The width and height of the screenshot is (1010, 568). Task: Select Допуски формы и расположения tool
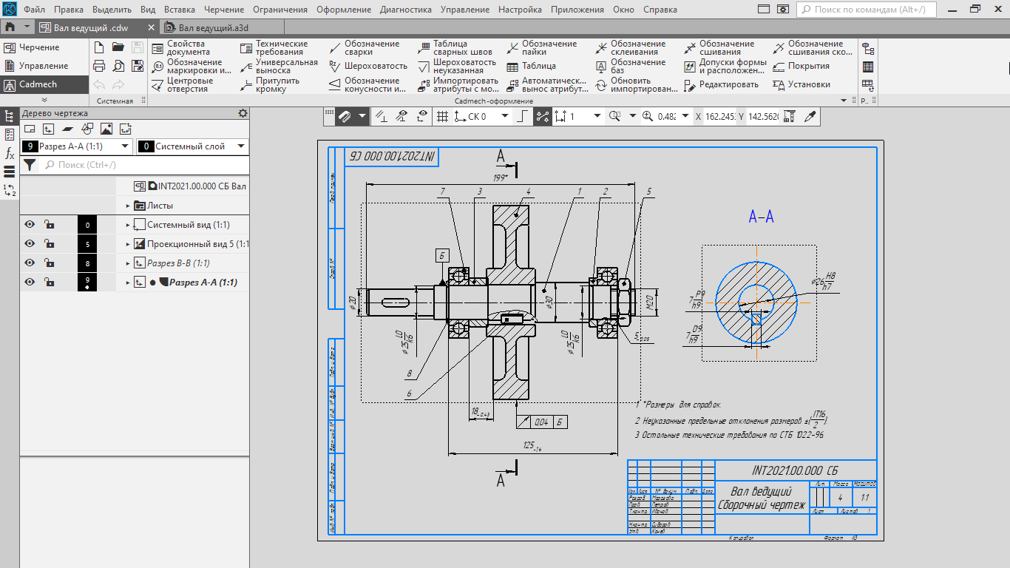tap(723, 66)
